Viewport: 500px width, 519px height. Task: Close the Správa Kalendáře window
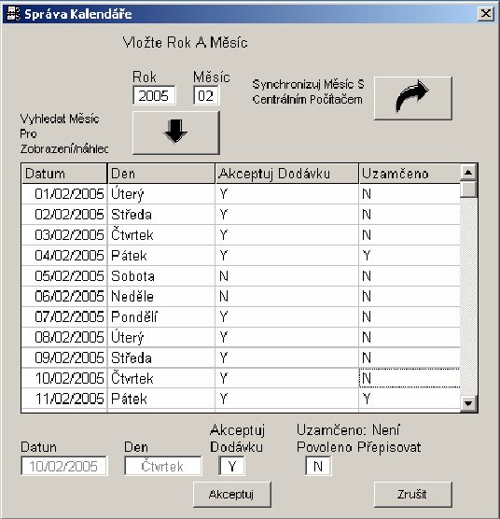coord(485,14)
